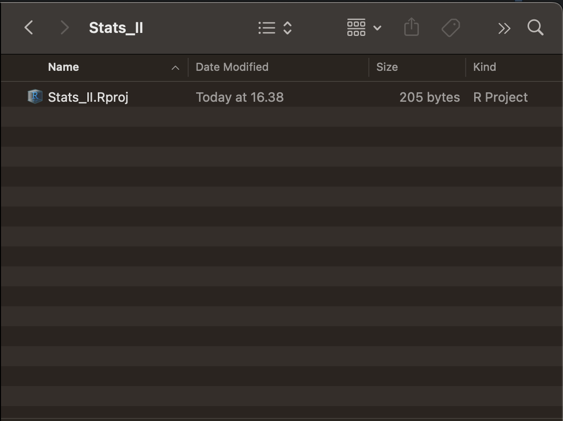Click the Share toolbar icon
The width and height of the screenshot is (563, 421).
411,27
